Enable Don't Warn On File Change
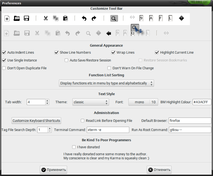Image resolution: width=213 pixels, height=176 pixels. (109, 68)
